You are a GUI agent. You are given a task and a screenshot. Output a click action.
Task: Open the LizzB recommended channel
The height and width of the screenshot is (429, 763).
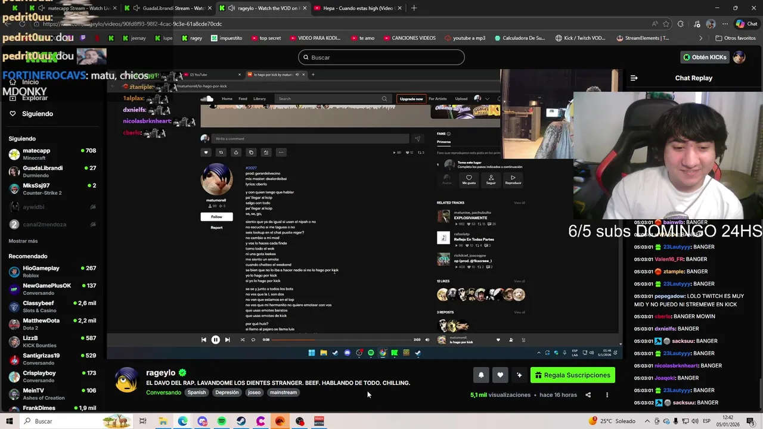point(52,341)
